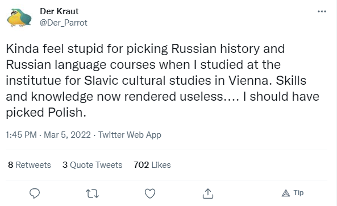Click the reply speech bubble icon
Viewport: 337px width, 206px height.
(x=35, y=193)
